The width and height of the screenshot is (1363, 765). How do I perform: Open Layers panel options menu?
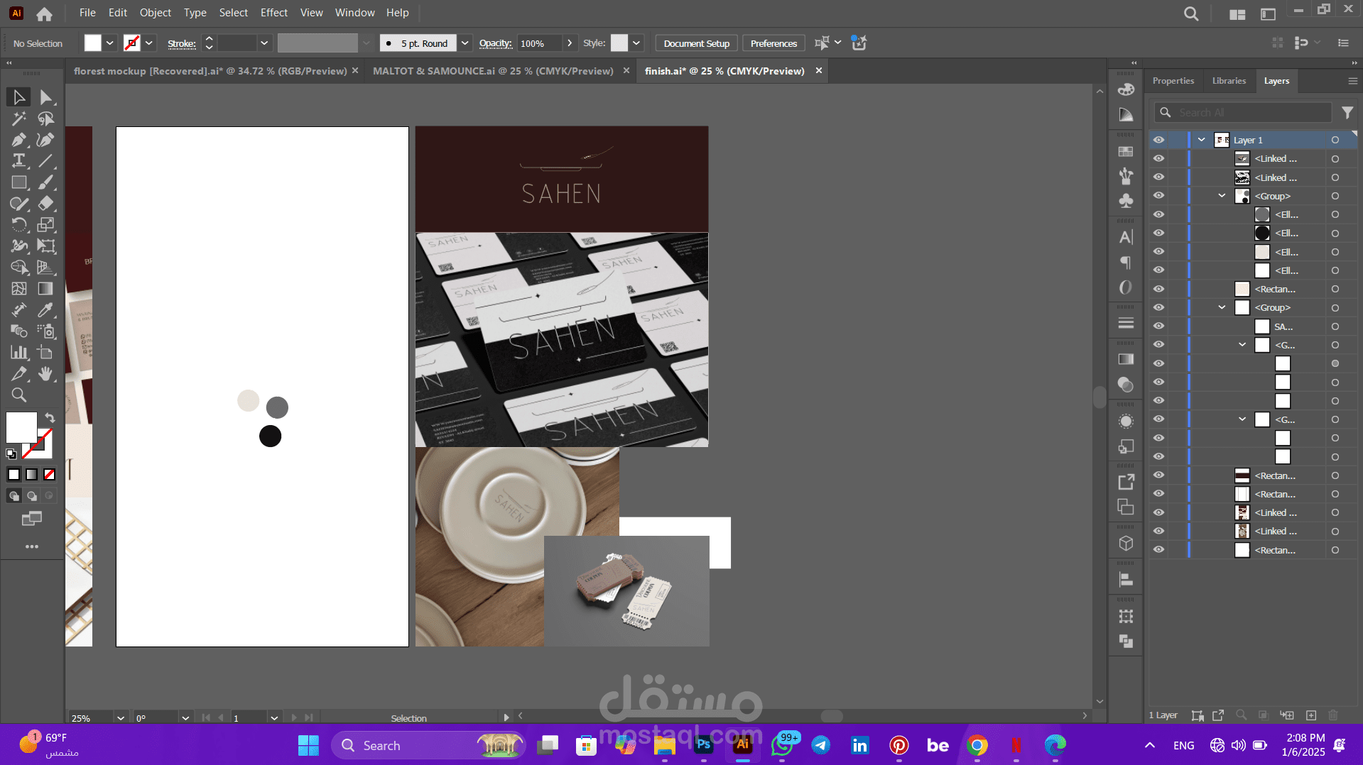[1352, 81]
